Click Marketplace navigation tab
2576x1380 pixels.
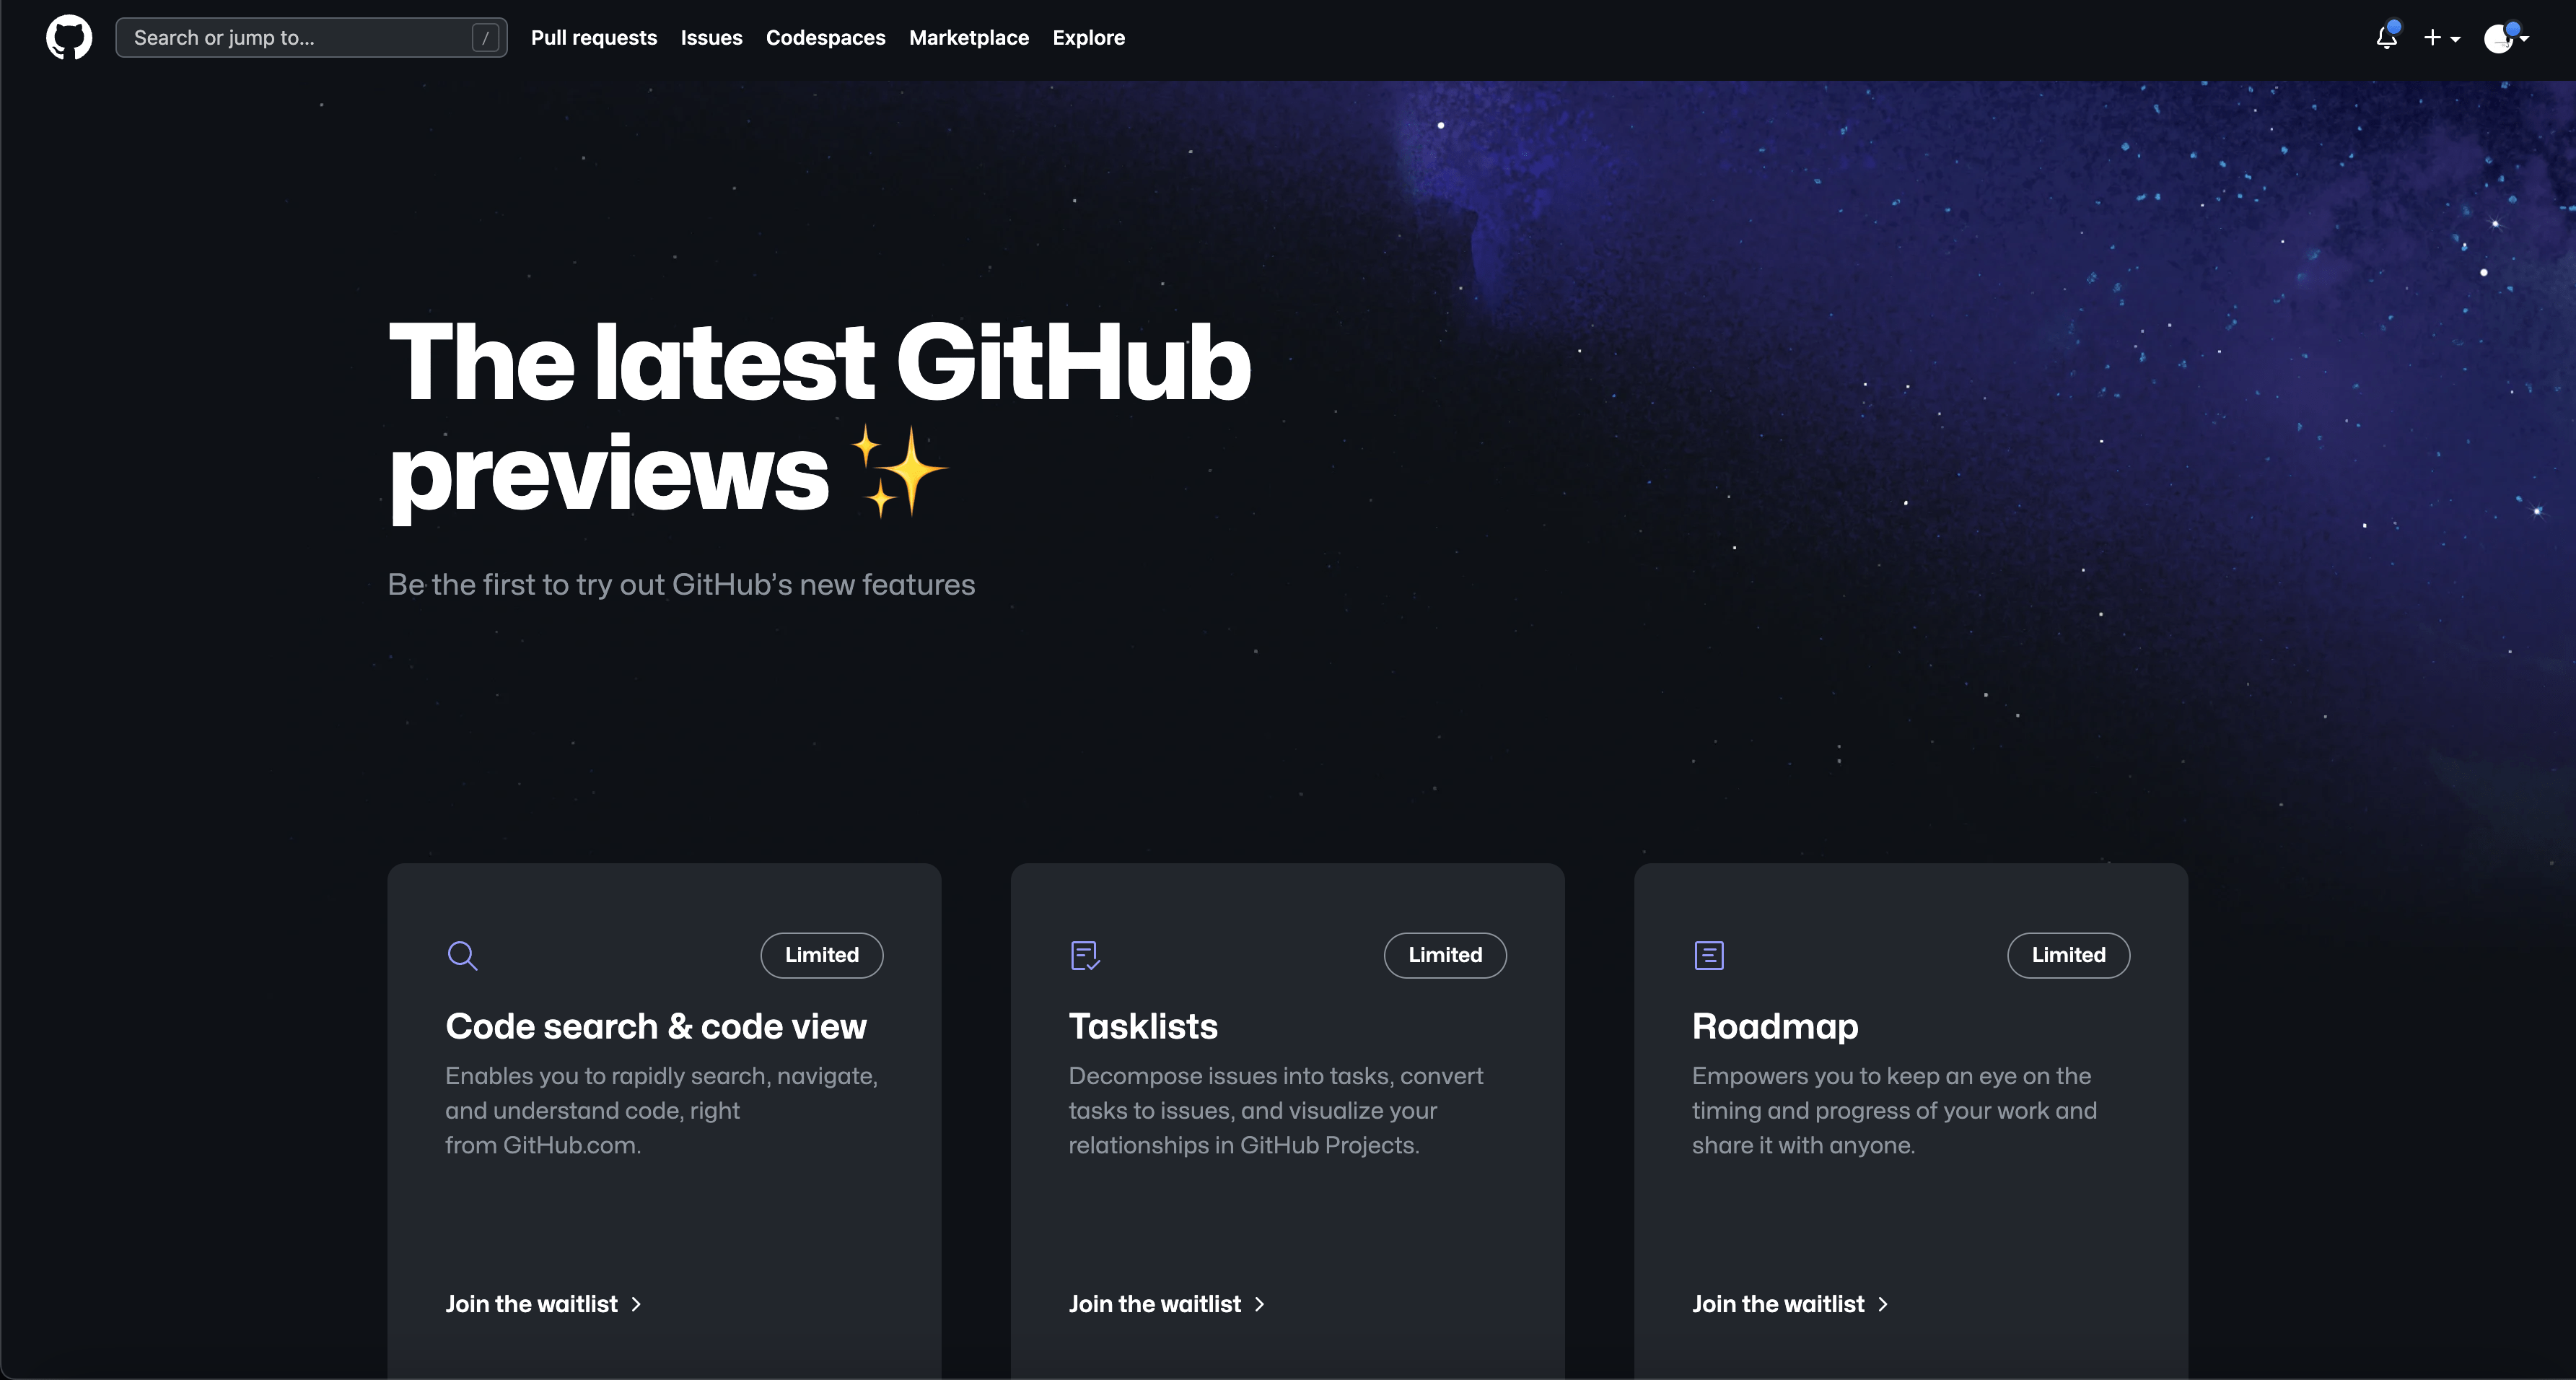(x=968, y=38)
